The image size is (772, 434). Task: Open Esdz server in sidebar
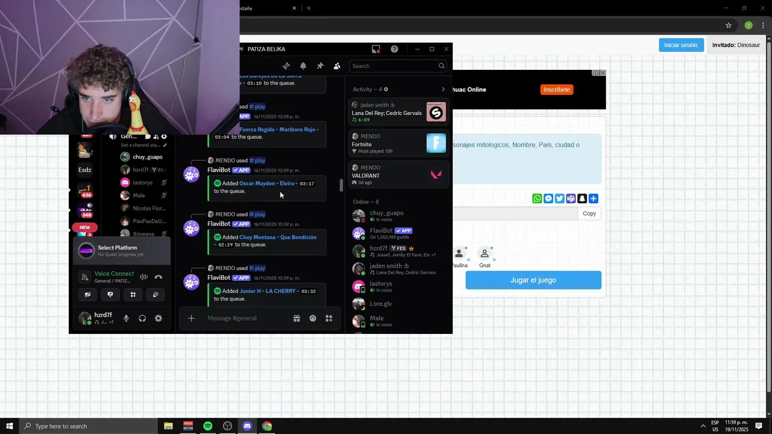coord(85,170)
